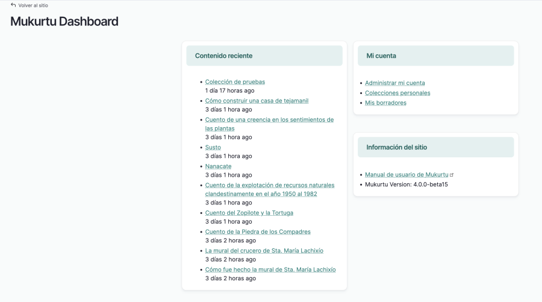Click the Información del sitio header
Image resolution: width=542 pixels, height=302 pixels.
pos(436,147)
